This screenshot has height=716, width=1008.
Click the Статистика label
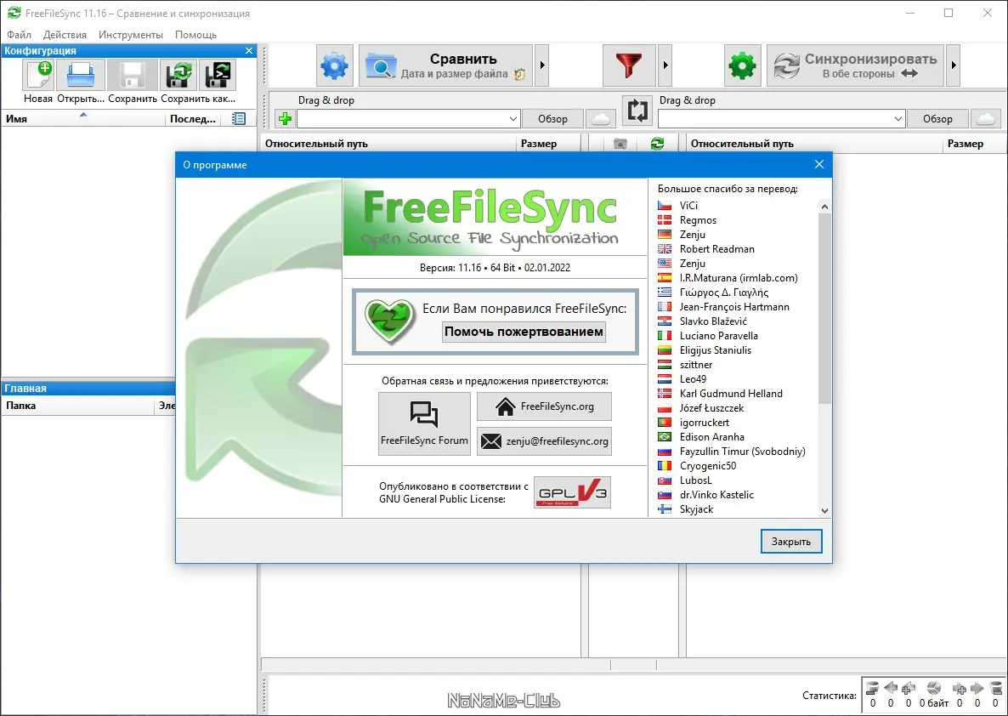pyautogui.click(x=830, y=696)
